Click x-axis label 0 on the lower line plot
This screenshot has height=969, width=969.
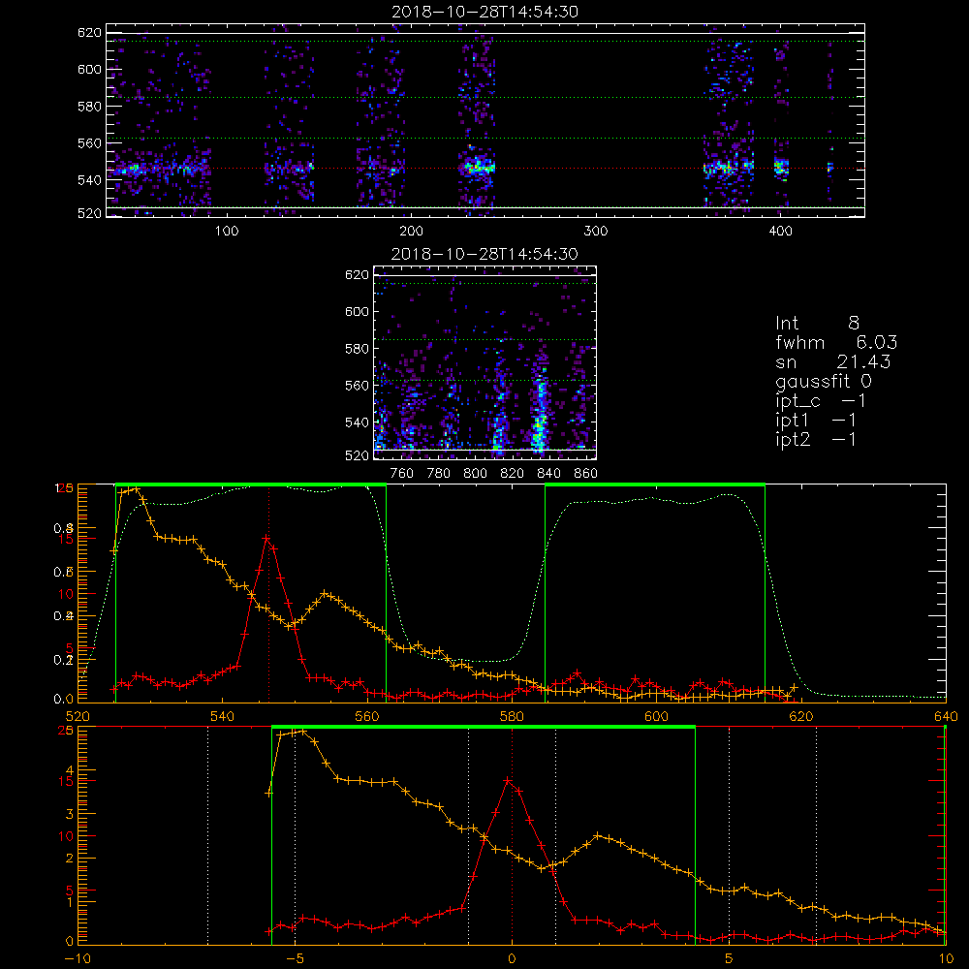[x=512, y=958]
